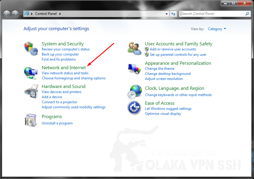Image resolution: width=254 pixels, height=179 pixels.
Task: Click the Network and Internet globe icon
Action: point(31,72)
